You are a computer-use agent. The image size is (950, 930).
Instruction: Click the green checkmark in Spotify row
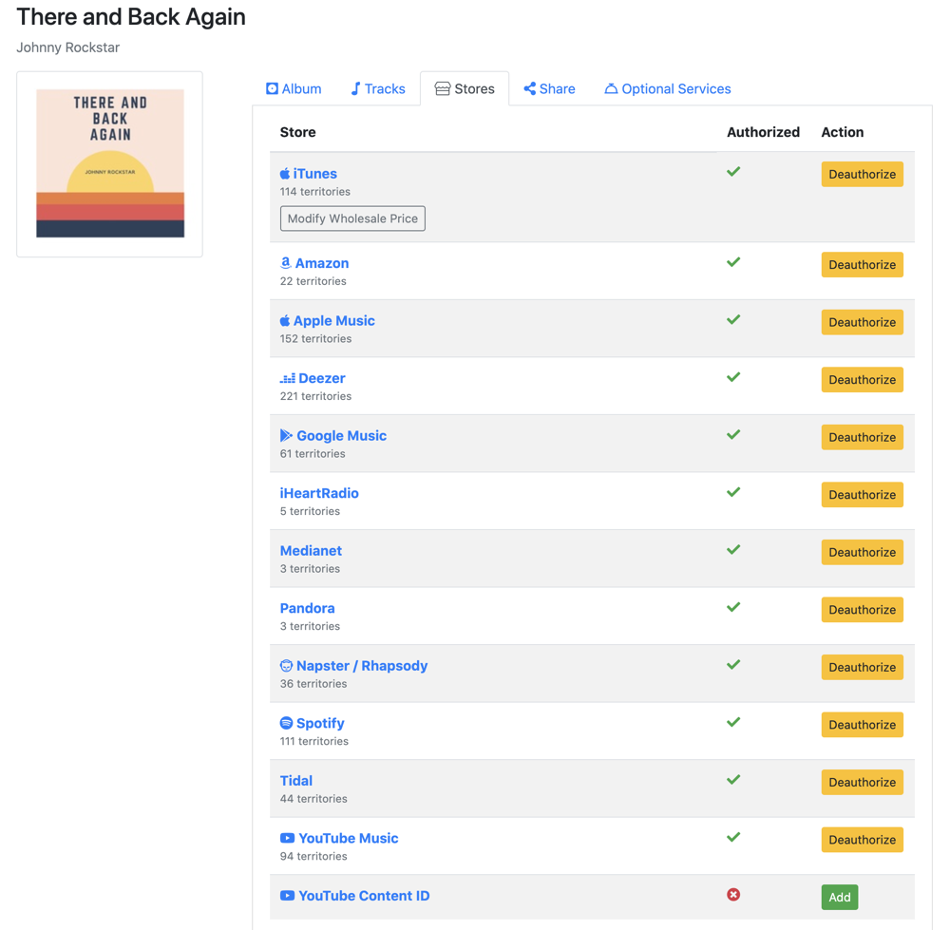pyautogui.click(x=733, y=722)
